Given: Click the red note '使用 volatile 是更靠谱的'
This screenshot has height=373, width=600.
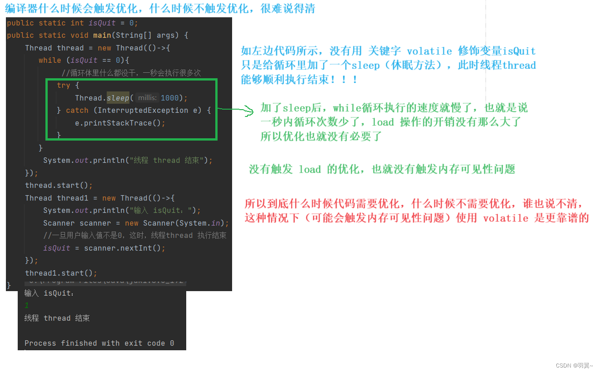Looking at the screenshot, I should pos(522,218).
